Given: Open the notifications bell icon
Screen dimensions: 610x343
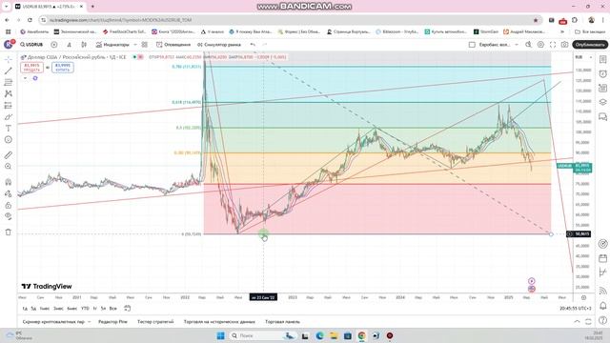Looking at the screenshot, I should point(602,306).
